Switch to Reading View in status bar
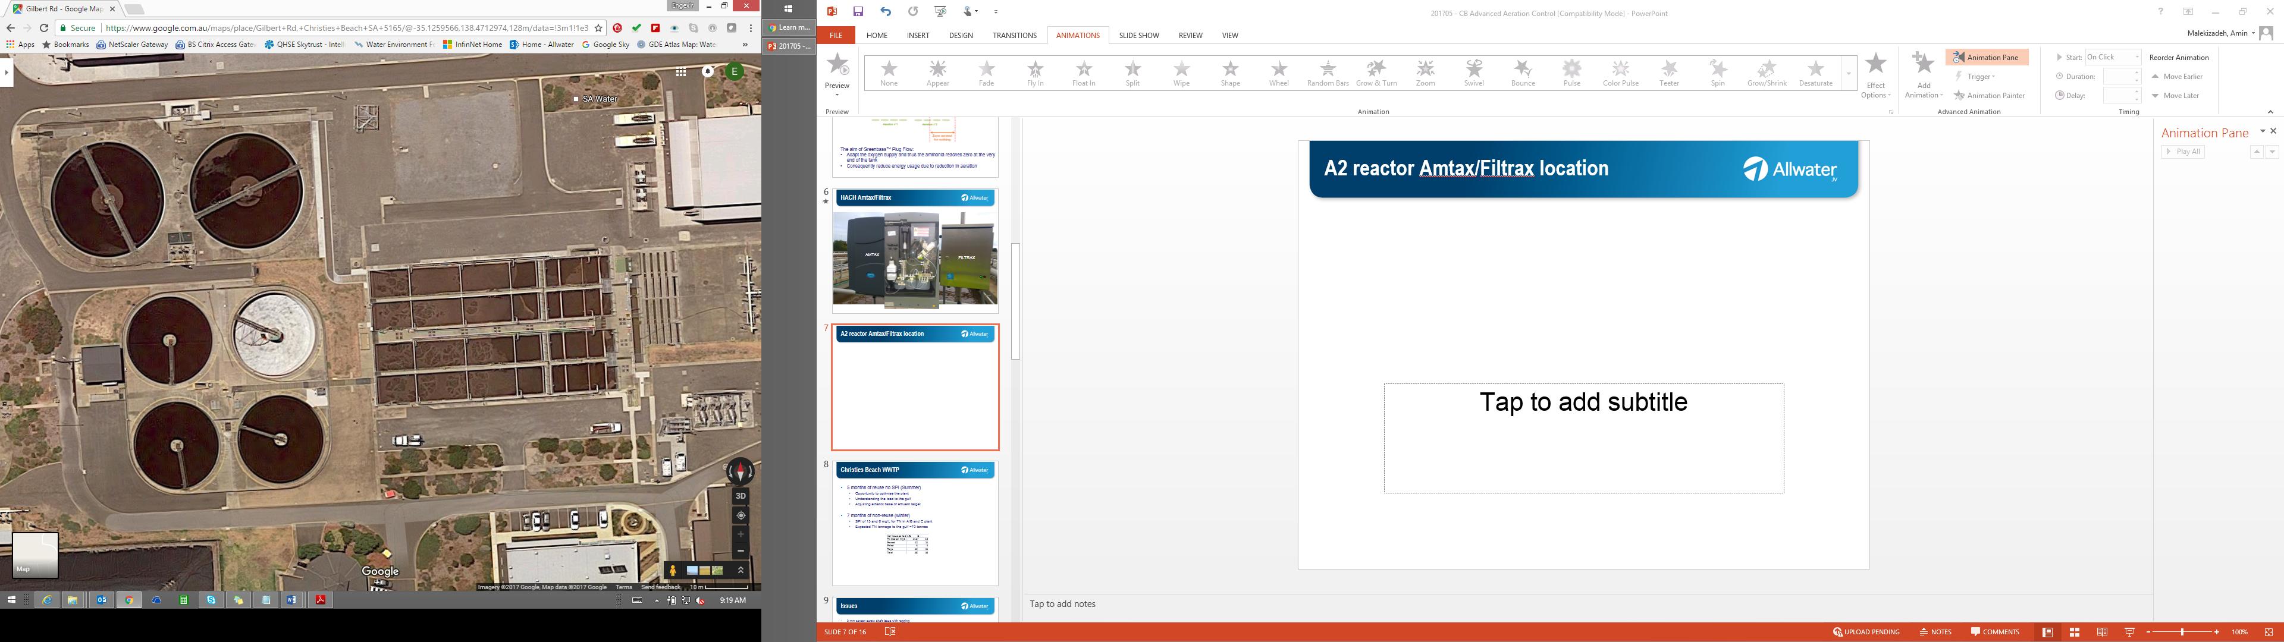Screen dimensions: 2284x642 2102,632
